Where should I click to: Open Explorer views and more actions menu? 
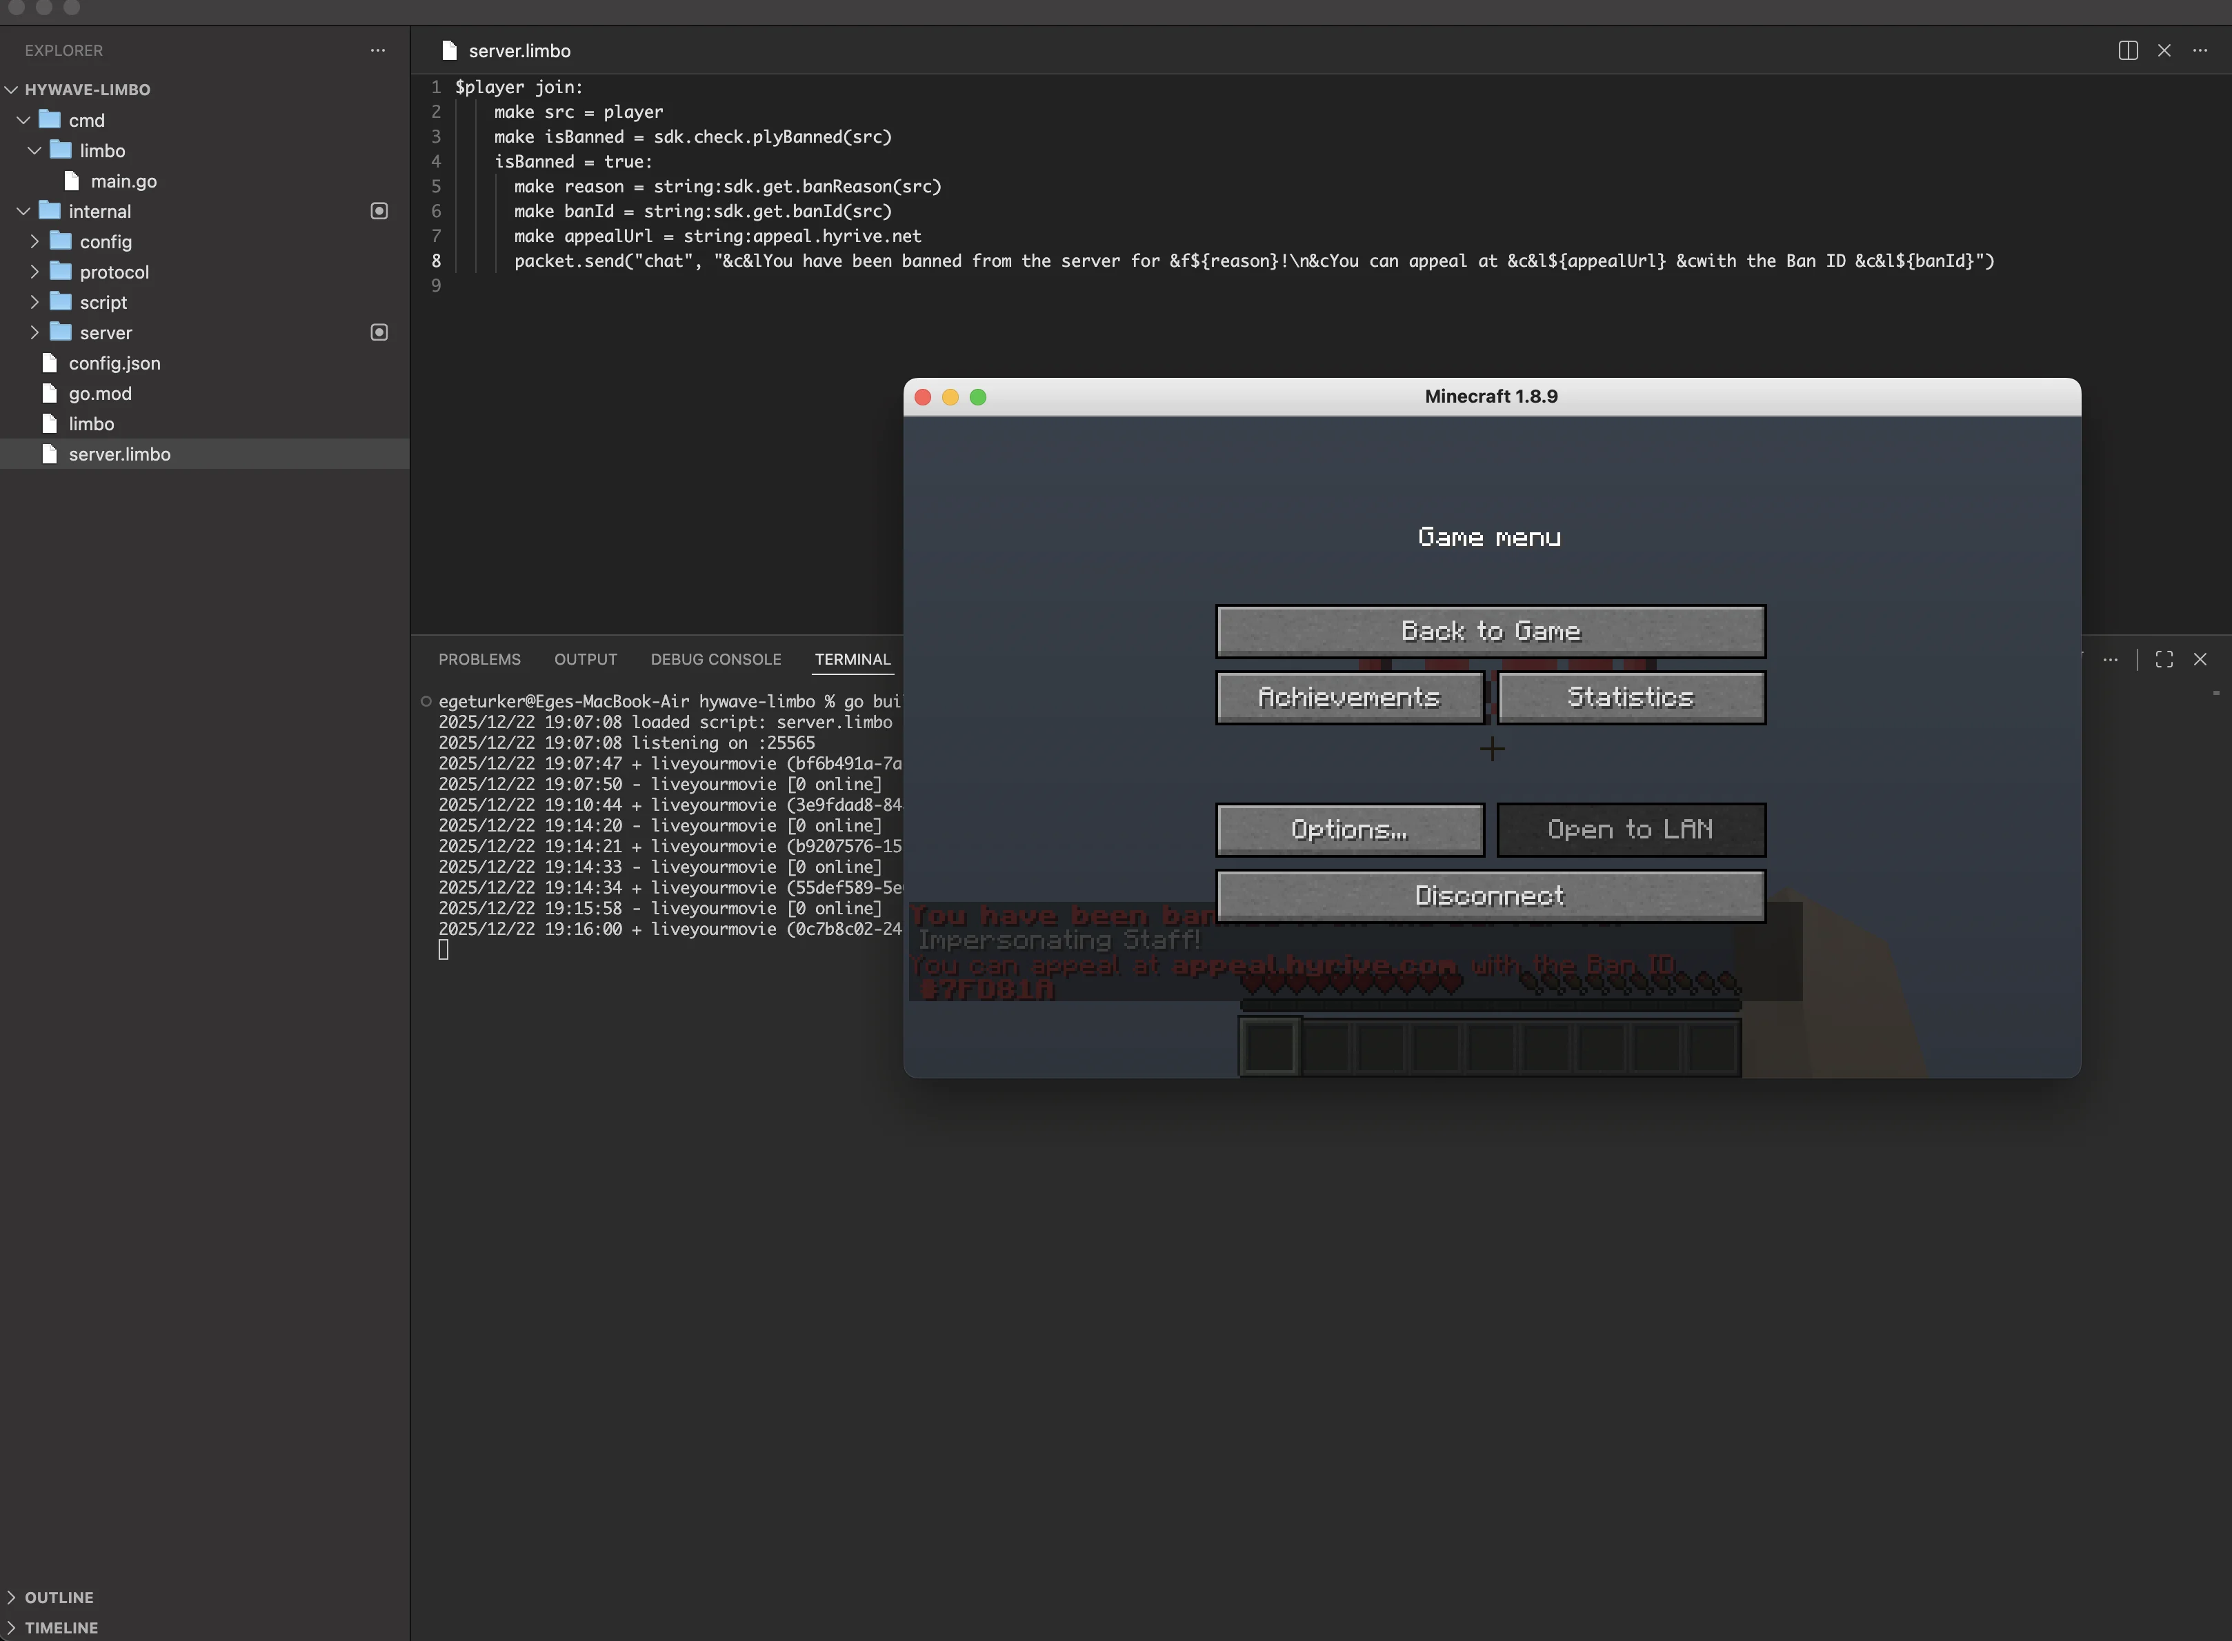click(x=377, y=50)
